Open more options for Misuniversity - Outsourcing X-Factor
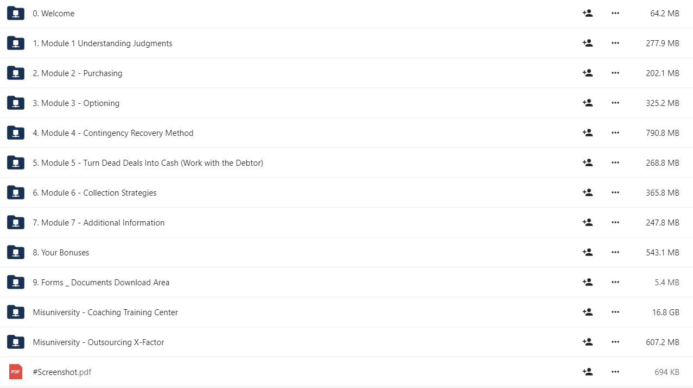This screenshot has width=693, height=388. tap(615, 342)
